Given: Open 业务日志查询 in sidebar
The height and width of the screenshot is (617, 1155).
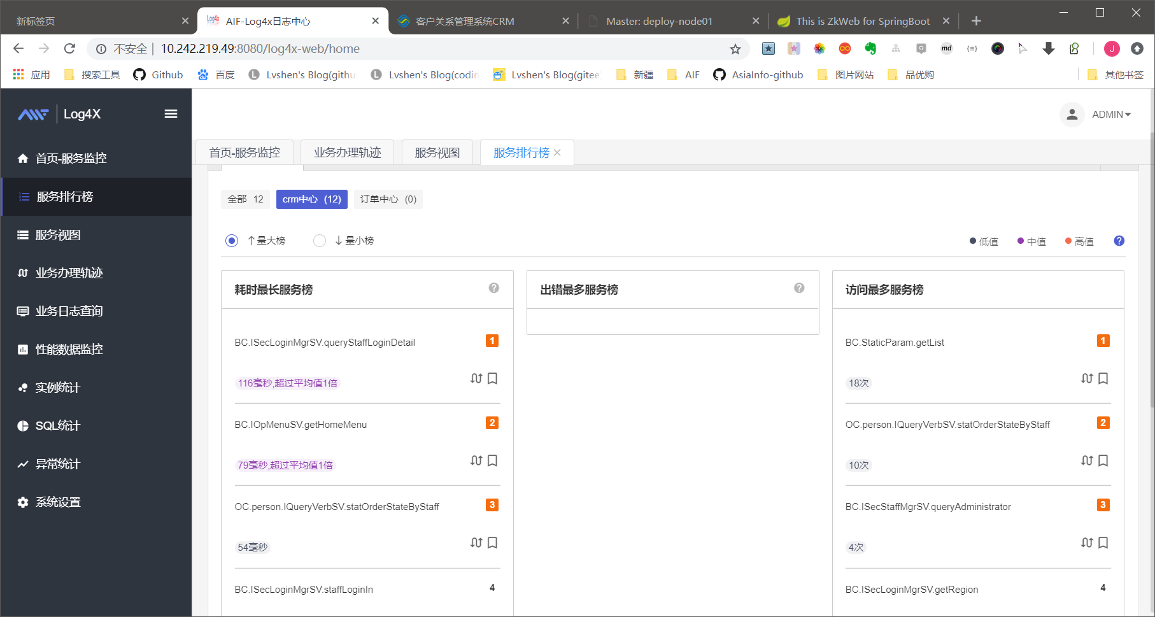Looking at the screenshot, I should tap(96, 311).
